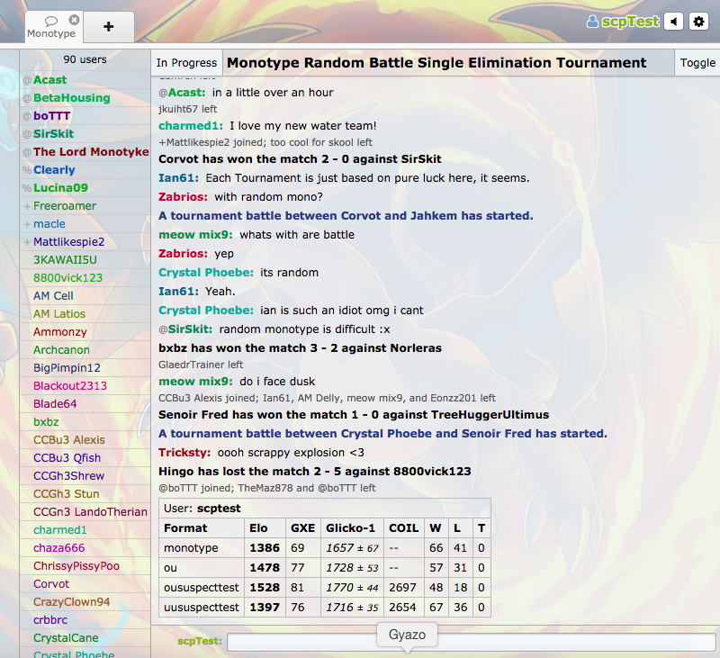This screenshot has height=658, width=720.
Task: Select charmed1 in the user list
Action: coord(85,530)
